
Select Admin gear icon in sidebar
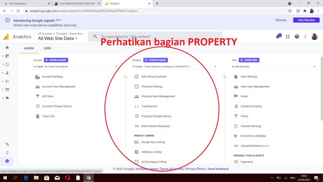pos(7,161)
